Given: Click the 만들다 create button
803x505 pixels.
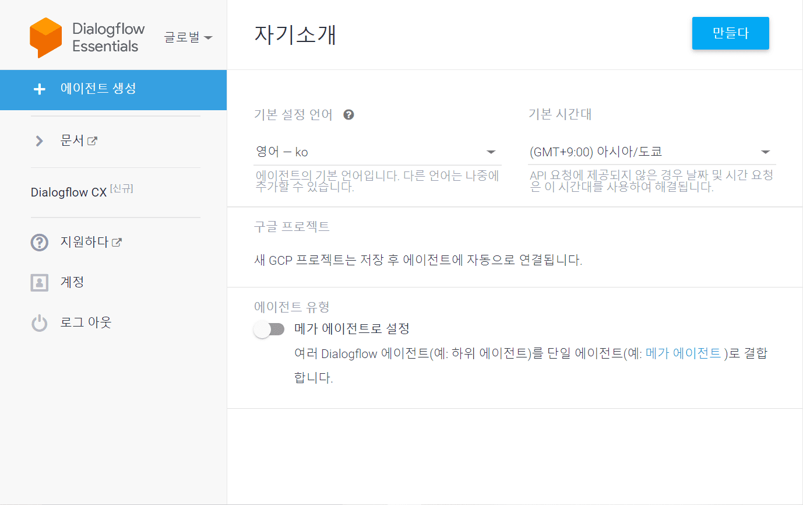Looking at the screenshot, I should tap(730, 33).
